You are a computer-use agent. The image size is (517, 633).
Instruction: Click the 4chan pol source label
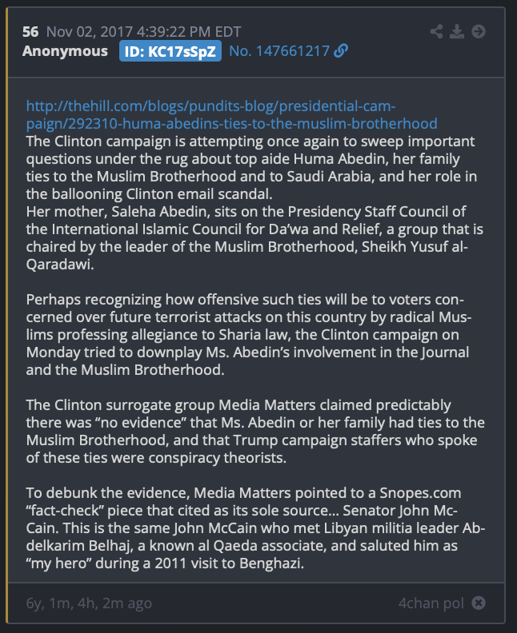pyautogui.click(x=431, y=603)
